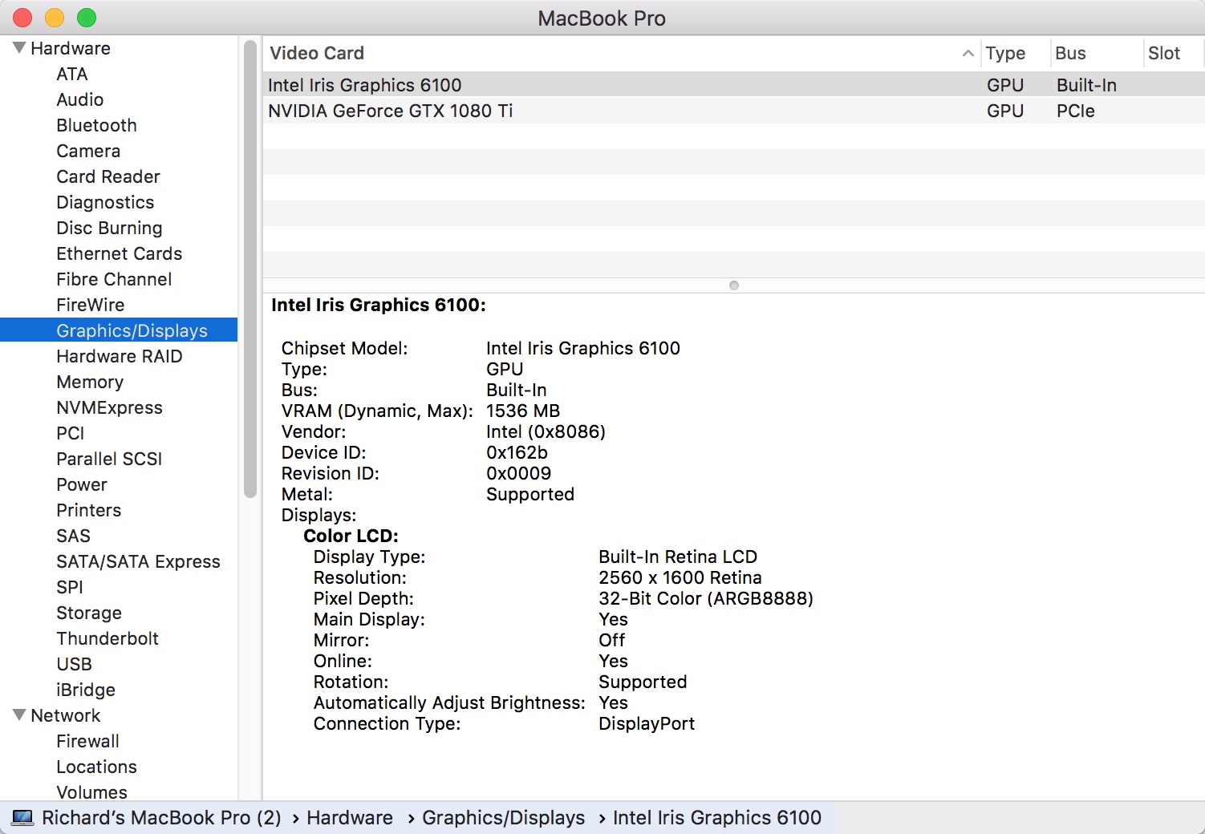Click the DisplayPort connection type value
Image resolution: width=1205 pixels, height=834 pixels.
pos(647,723)
